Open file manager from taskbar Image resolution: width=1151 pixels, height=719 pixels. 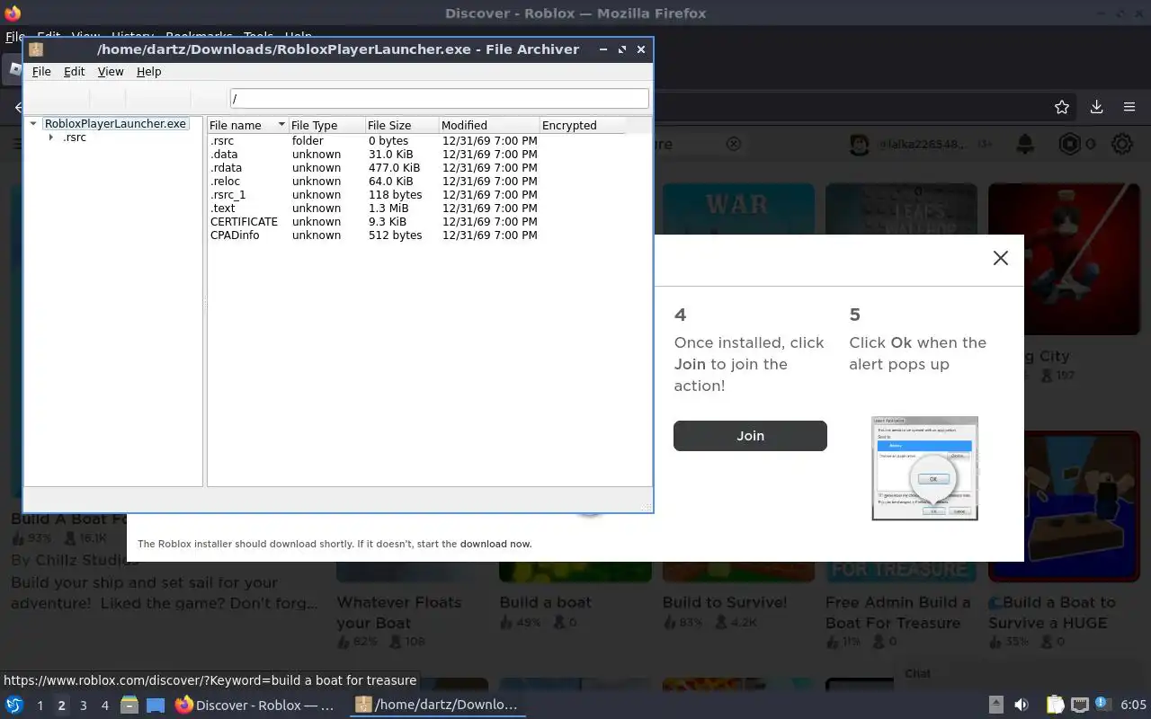point(129,706)
